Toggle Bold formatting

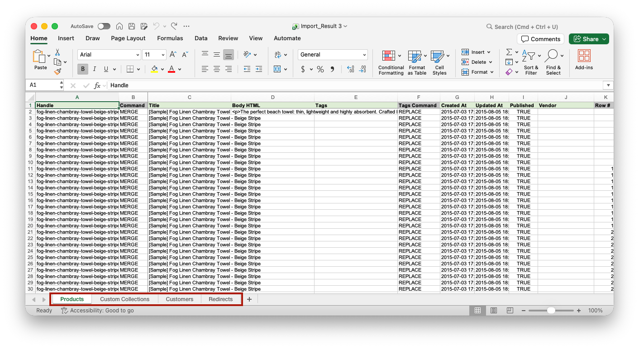tap(82, 69)
